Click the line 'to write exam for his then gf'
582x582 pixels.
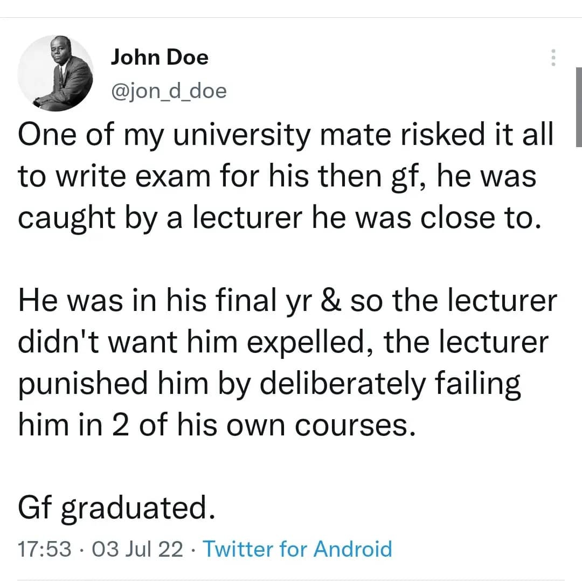tap(277, 176)
